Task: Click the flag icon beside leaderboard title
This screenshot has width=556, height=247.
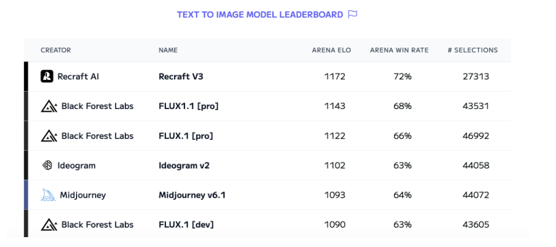Action: pos(352,14)
